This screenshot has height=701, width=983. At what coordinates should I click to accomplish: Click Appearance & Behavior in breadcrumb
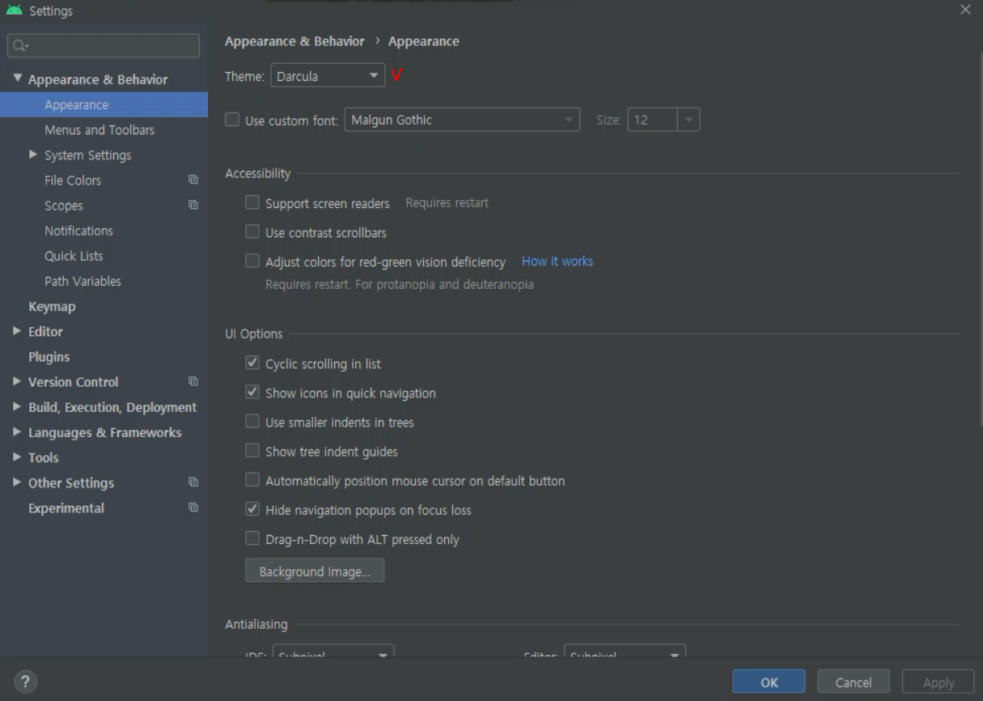coord(294,41)
